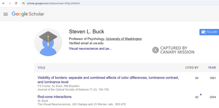Screen dimensions: 219x108
Task: Select The Visual Neurosciences source text
Action: click(82, 104)
